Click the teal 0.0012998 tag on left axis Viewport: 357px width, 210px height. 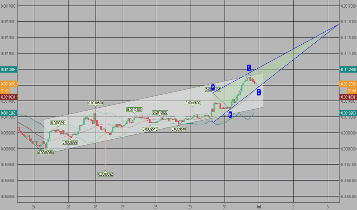9,69
